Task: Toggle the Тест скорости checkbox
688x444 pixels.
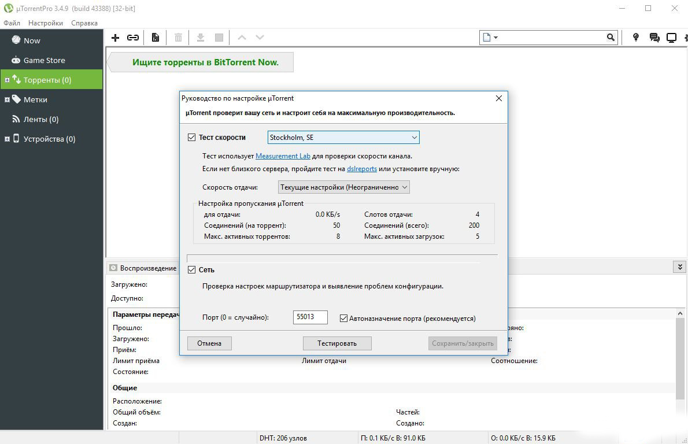Action: (x=192, y=138)
